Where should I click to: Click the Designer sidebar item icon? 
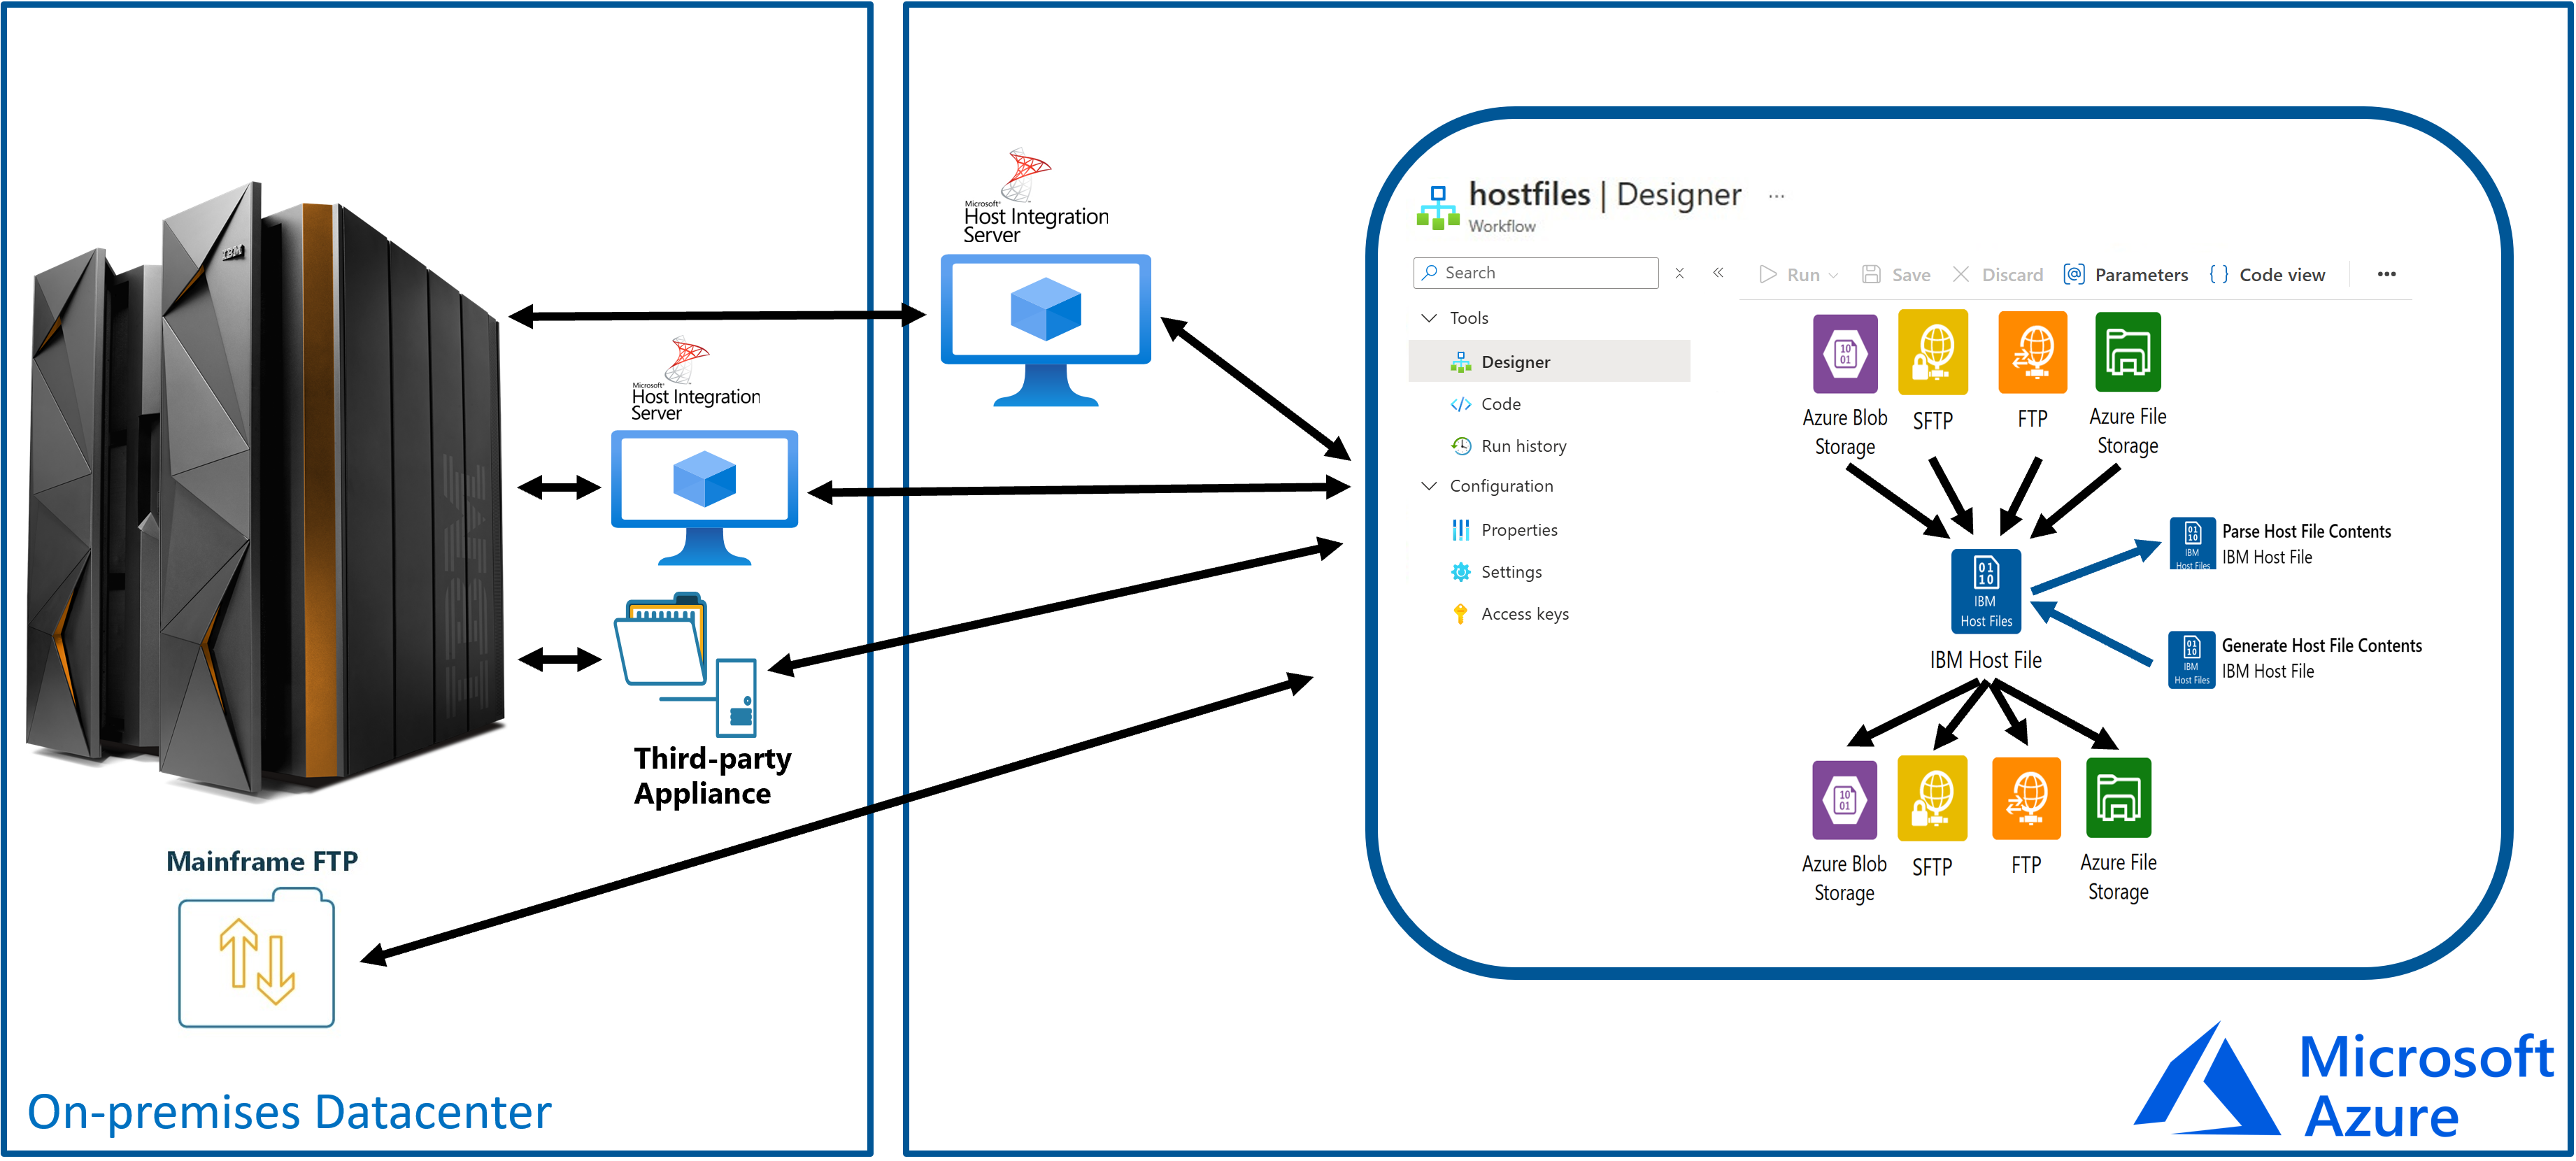coord(1460,362)
